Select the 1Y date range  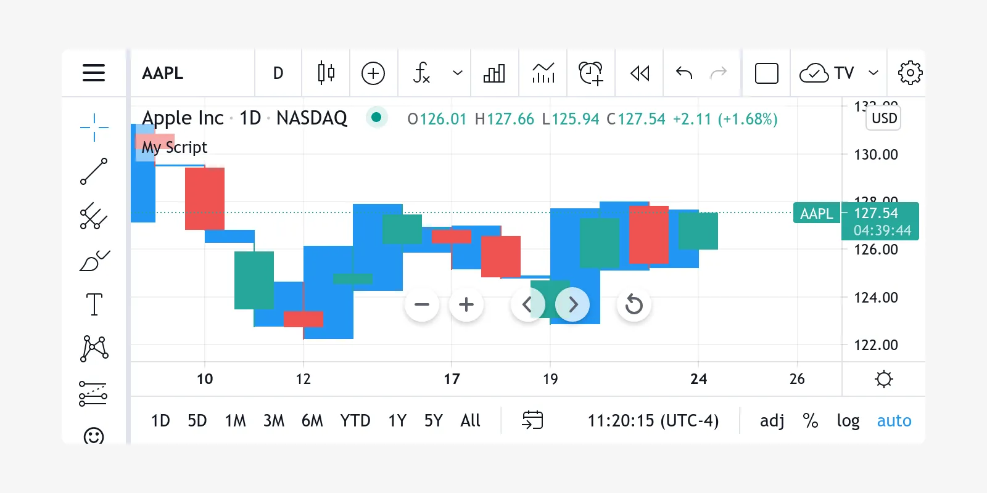click(397, 420)
